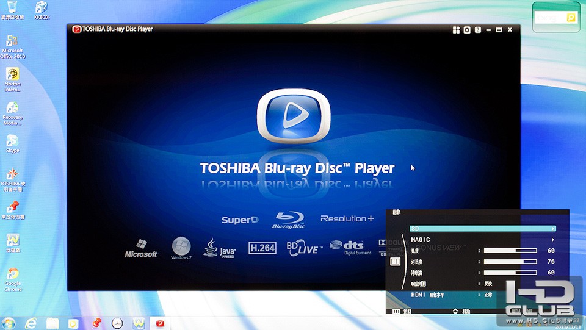Click the return item at the monitor menu bottom
Screen dimensions: 586x330
tap(402, 311)
